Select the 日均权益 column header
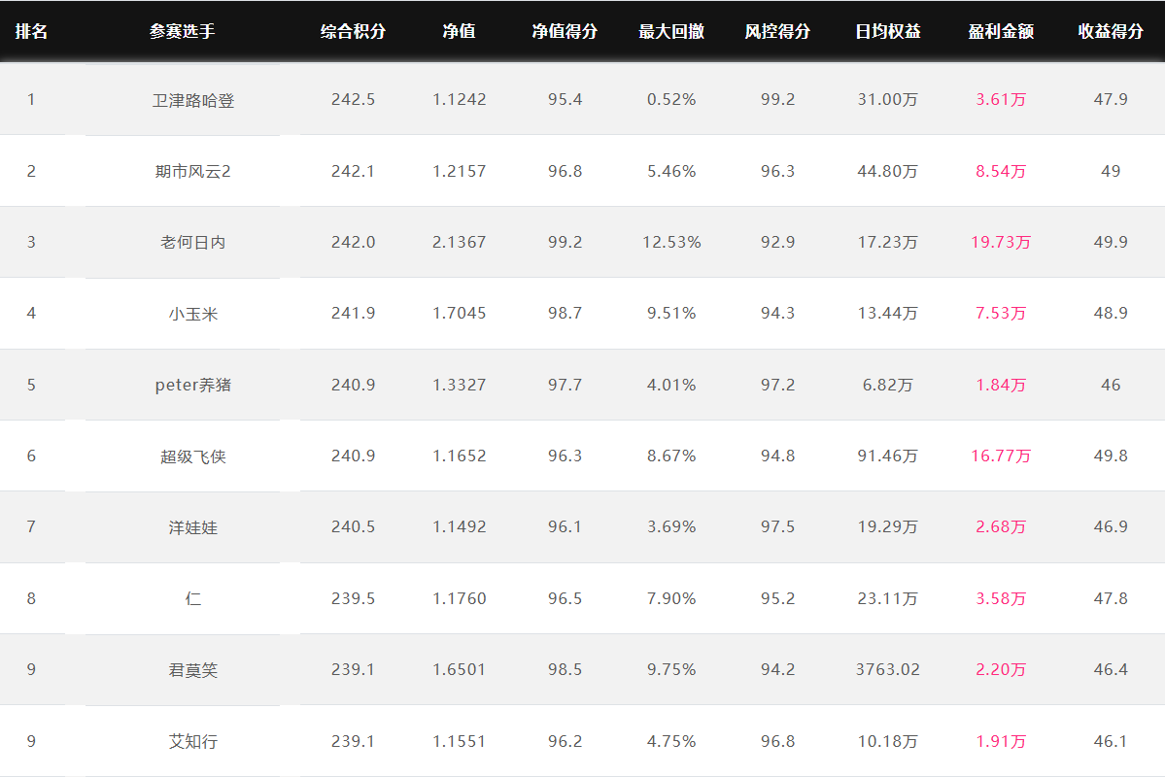This screenshot has height=777, width=1165. pos(888,31)
